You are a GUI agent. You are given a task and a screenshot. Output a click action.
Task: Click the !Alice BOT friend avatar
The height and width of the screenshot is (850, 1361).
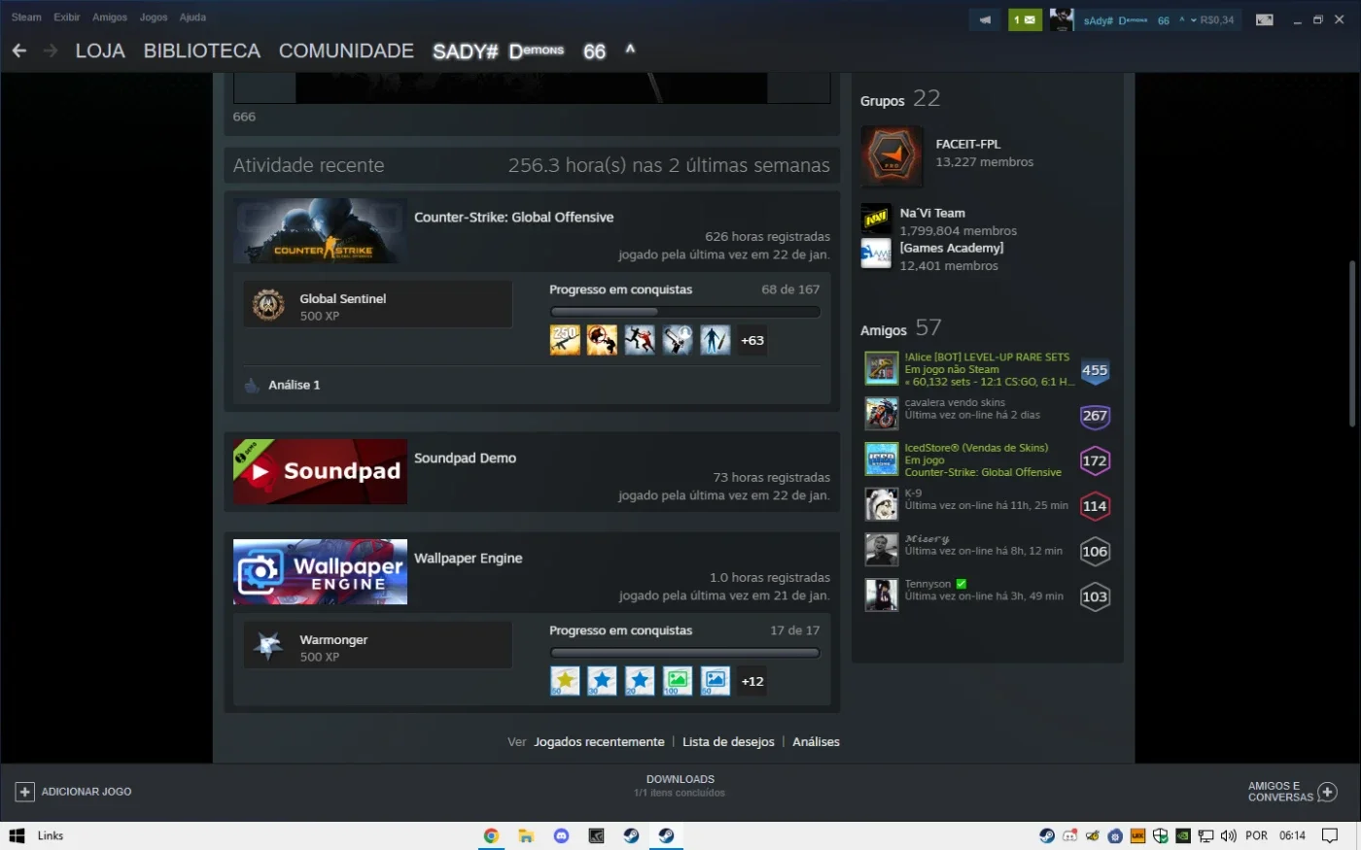882,369
